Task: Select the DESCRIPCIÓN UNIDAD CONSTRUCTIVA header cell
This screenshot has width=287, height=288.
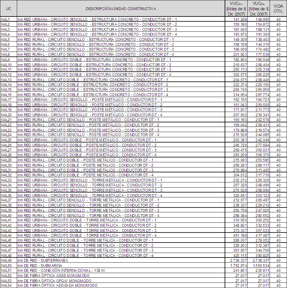Action: click(121, 9)
